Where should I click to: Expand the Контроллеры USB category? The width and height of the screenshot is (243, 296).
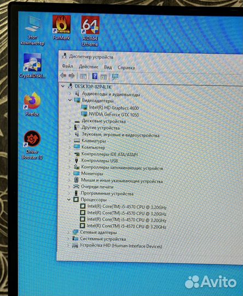[x=70, y=161]
